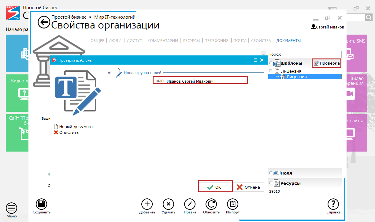
Task: Click the ФИО input field
Action: (205, 81)
